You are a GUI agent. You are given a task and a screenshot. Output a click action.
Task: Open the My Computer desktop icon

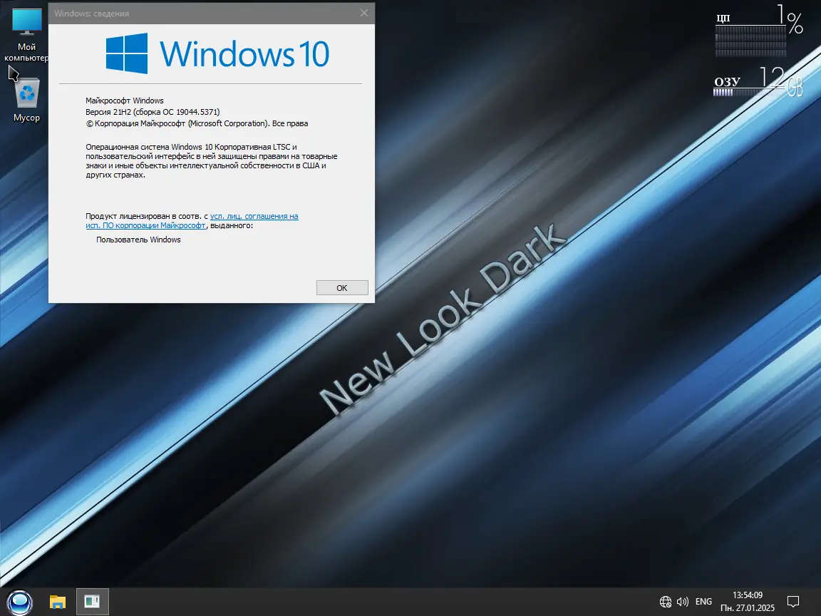point(26,34)
